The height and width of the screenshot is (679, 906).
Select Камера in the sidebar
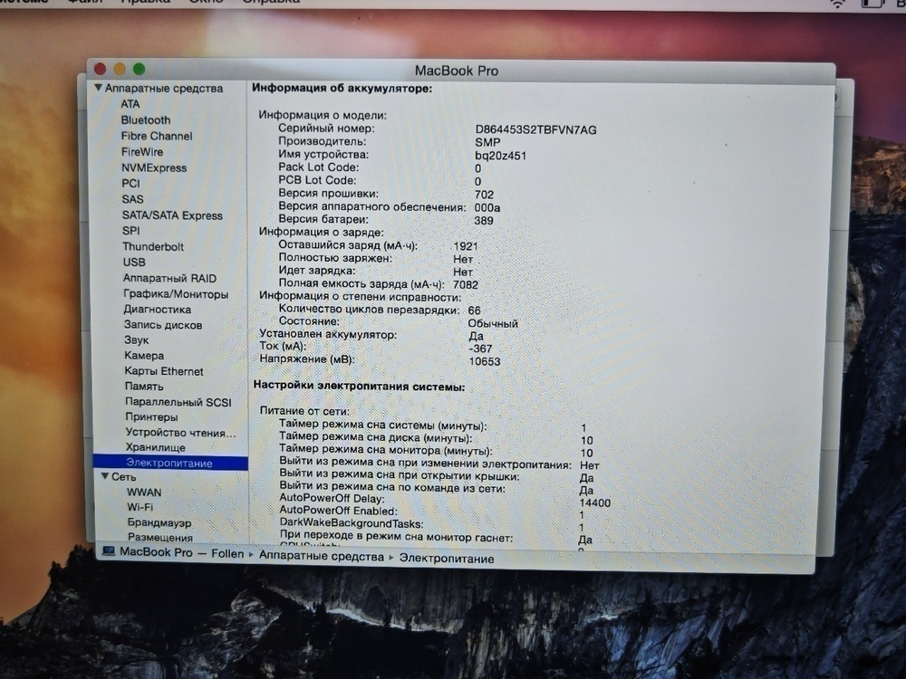click(144, 356)
